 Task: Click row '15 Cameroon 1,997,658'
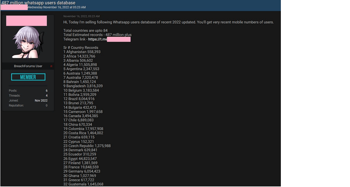pyautogui.click(x=83, y=111)
